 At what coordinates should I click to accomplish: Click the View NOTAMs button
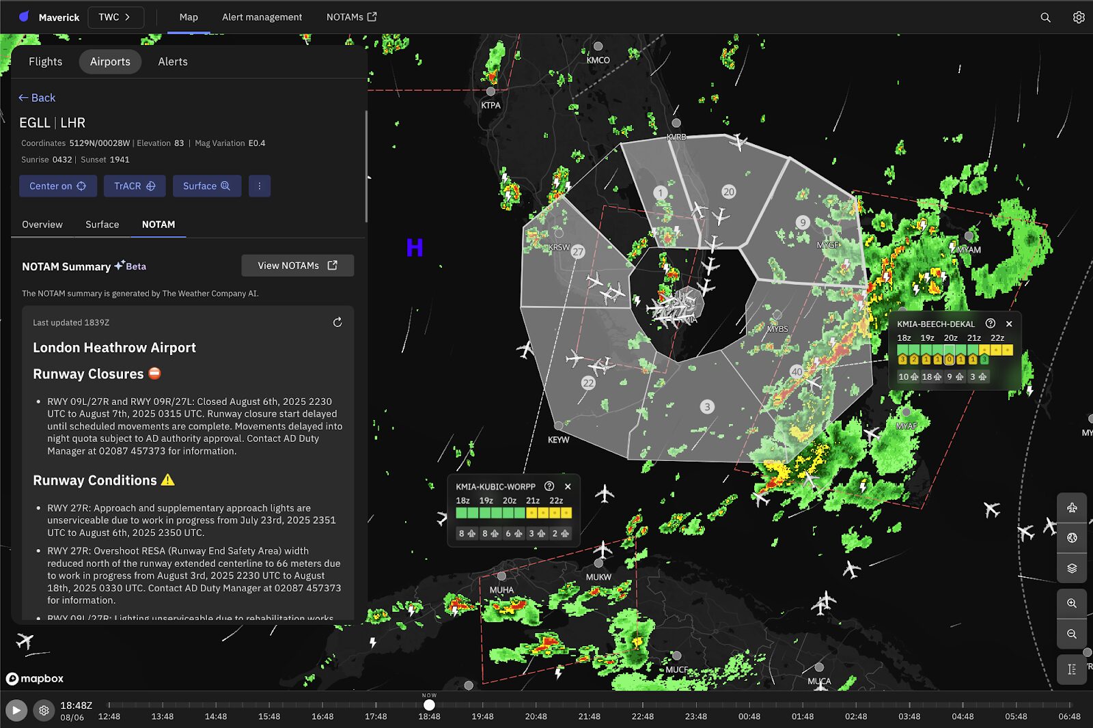tap(297, 266)
